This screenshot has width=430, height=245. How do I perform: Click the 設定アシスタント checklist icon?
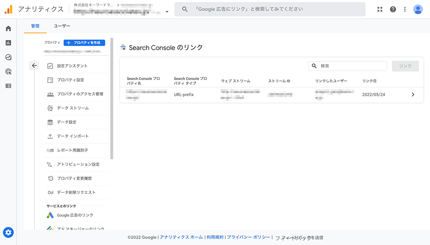click(x=50, y=66)
